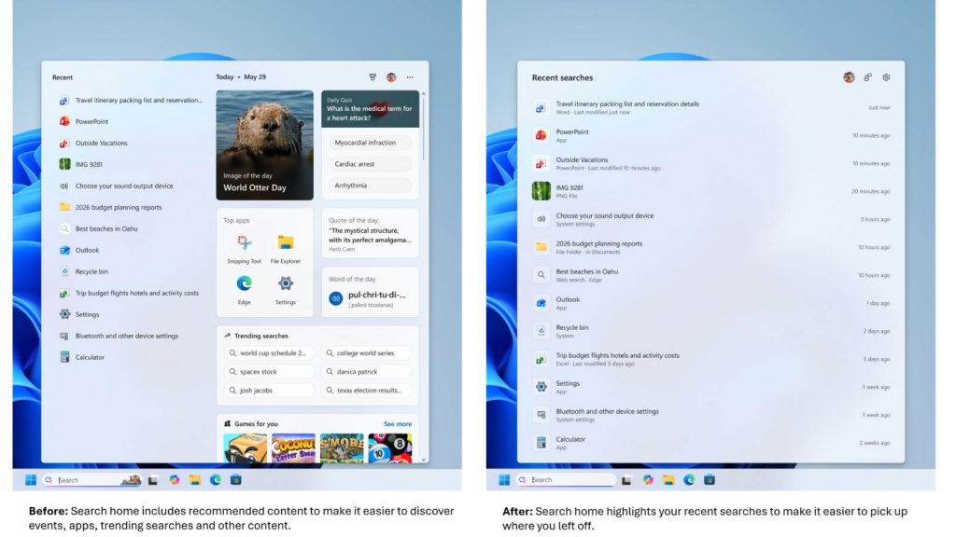Open IMG 9281 PNG File row in Recent searches

pos(710,191)
